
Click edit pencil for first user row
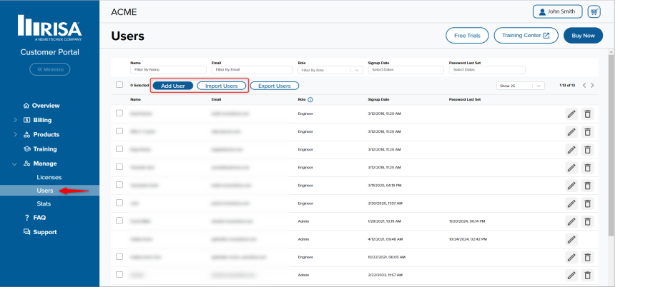(571, 114)
